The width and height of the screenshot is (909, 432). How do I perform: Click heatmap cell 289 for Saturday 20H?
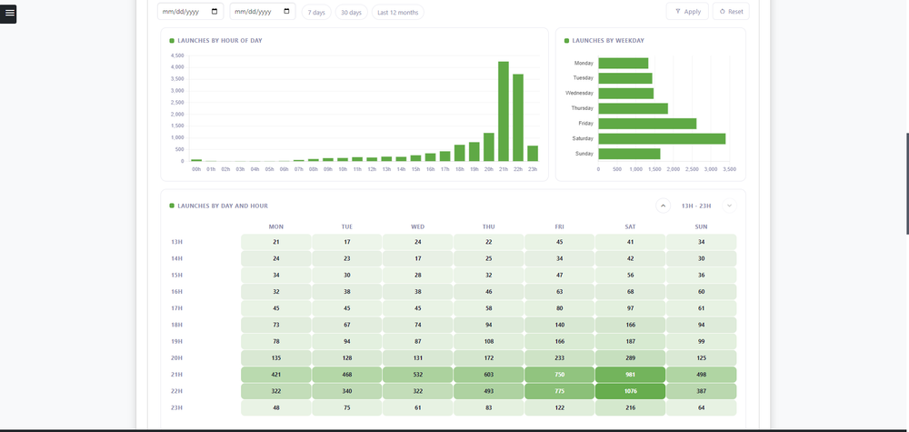[630, 358]
